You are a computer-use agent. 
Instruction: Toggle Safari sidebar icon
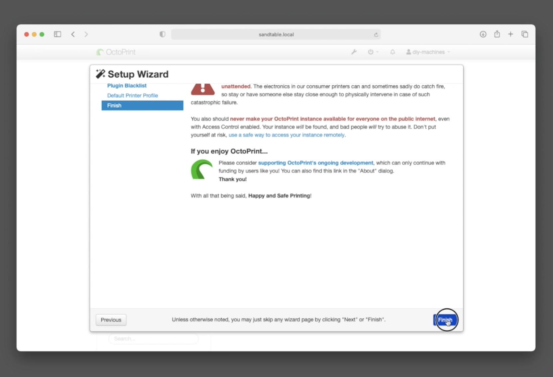pyautogui.click(x=57, y=34)
